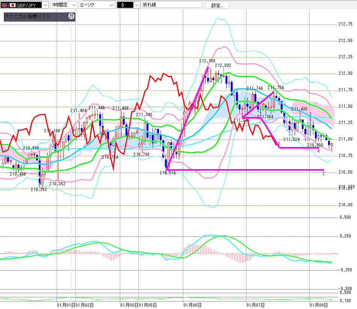Image resolution: width=357 pixels, height=309 pixels.
Task: Expand the テクニカル指標リスト panel icon
Action: tap(71, 17)
